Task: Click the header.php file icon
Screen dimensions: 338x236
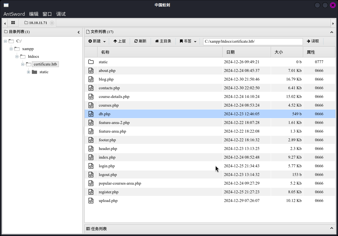Action: coord(91,149)
